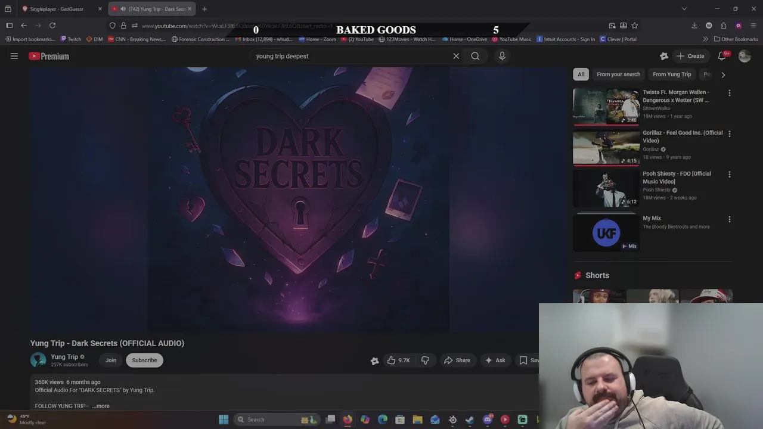Select the All filter chip
Screen dimensions: 763x429
tap(581, 74)
